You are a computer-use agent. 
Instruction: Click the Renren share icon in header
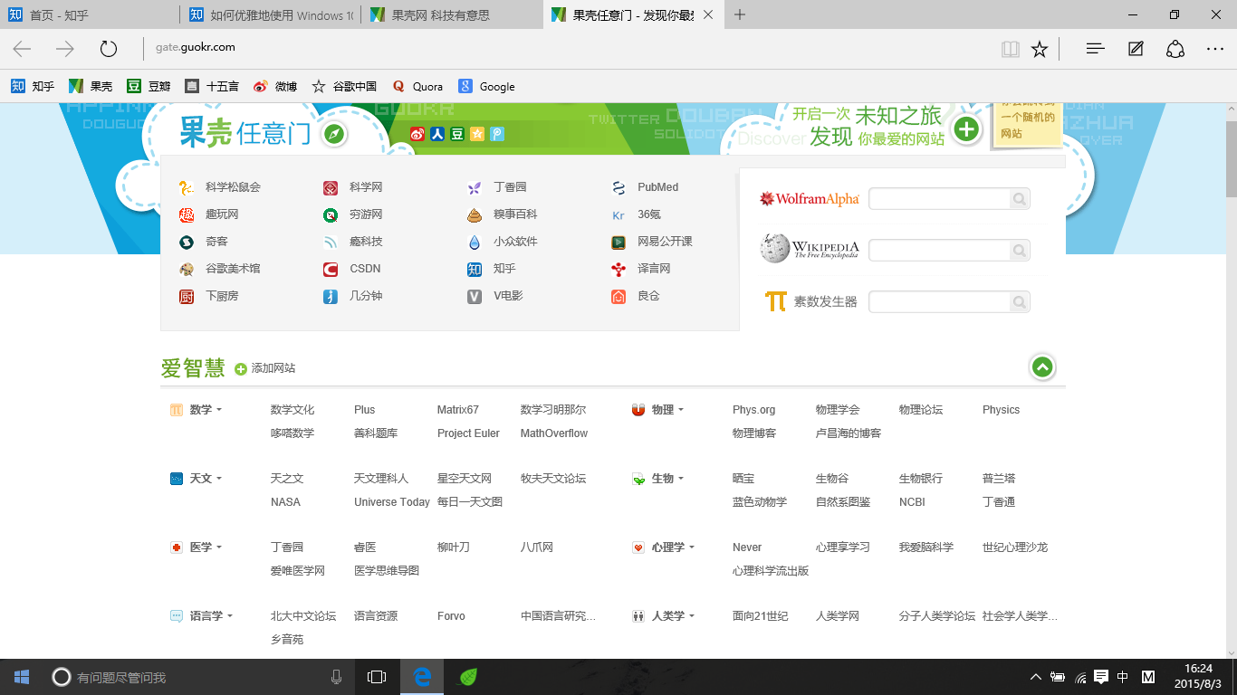click(x=437, y=134)
